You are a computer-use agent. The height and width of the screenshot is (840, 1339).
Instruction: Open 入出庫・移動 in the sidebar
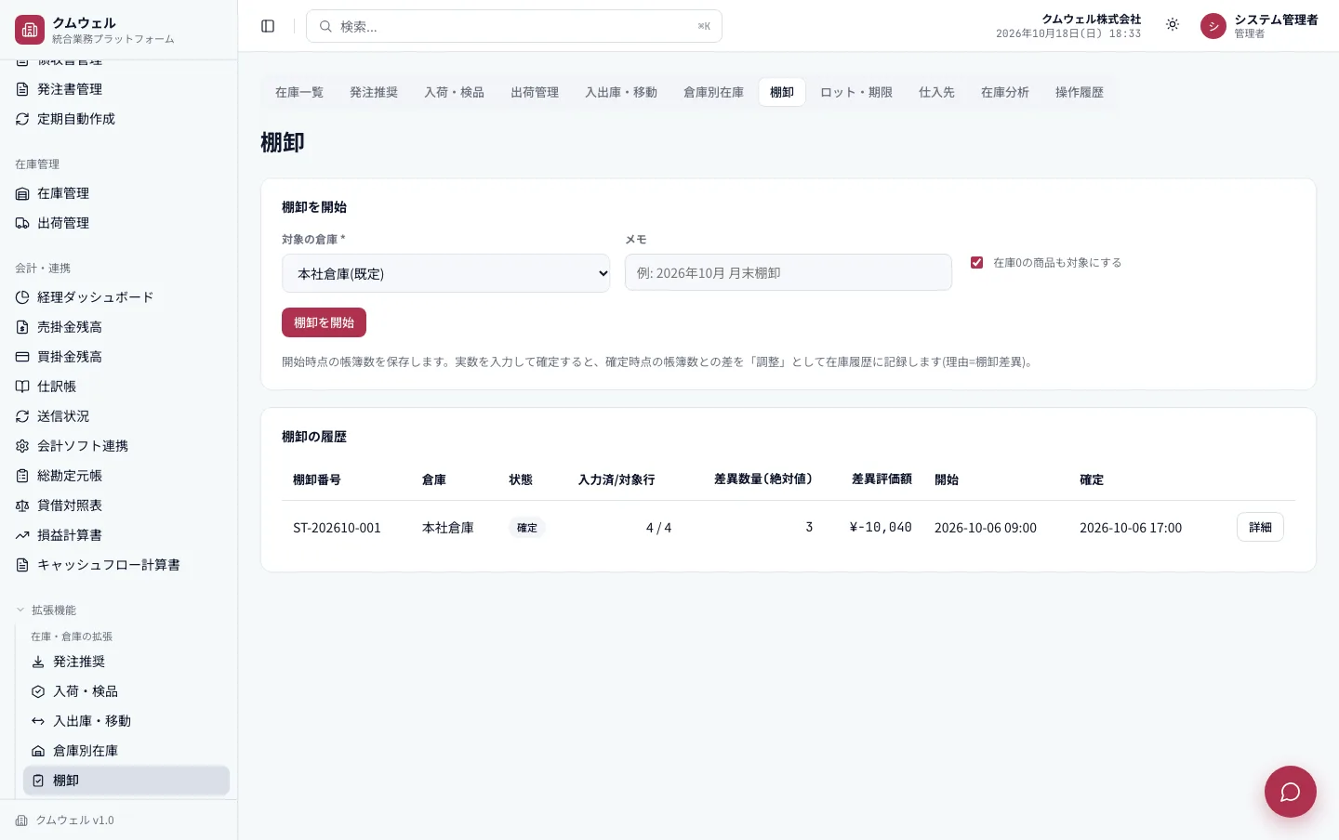click(126, 721)
